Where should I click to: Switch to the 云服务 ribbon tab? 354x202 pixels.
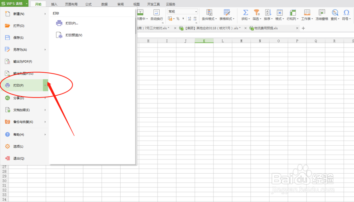click(171, 4)
